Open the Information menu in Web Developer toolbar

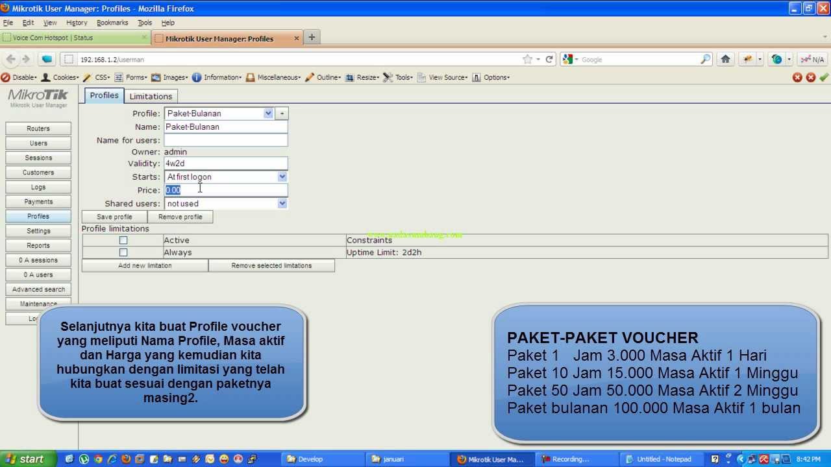[217, 77]
